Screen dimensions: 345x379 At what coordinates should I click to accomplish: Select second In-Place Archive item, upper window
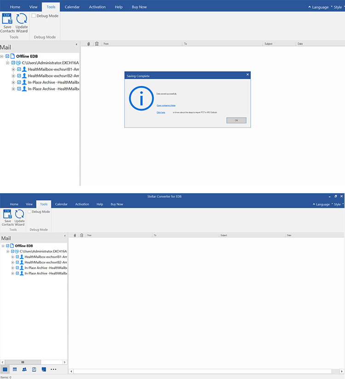click(x=53, y=89)
